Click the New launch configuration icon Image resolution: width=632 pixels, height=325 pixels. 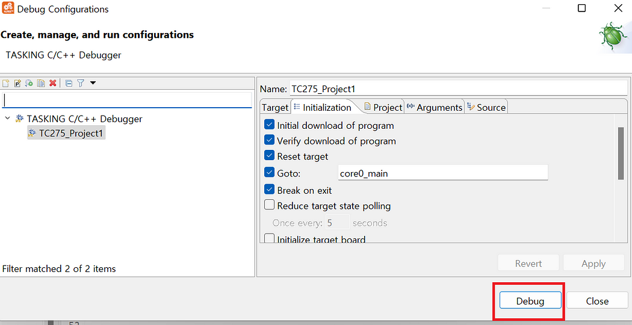coord(5,83)
